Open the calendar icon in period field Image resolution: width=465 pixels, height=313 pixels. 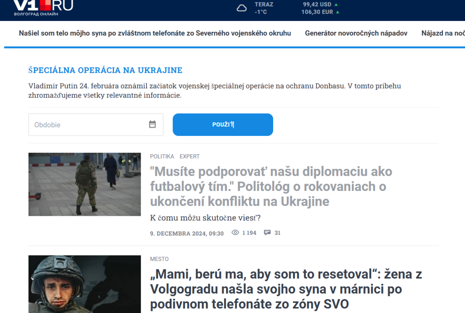tap(152, 124)
